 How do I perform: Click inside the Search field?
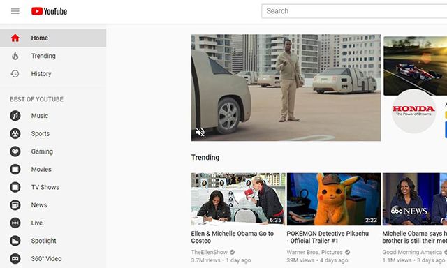pos(354,11)
